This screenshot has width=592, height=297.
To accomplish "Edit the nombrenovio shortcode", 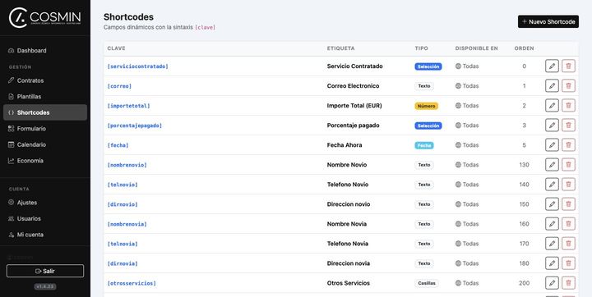I will pyautogui.click(x=552, y=165).
